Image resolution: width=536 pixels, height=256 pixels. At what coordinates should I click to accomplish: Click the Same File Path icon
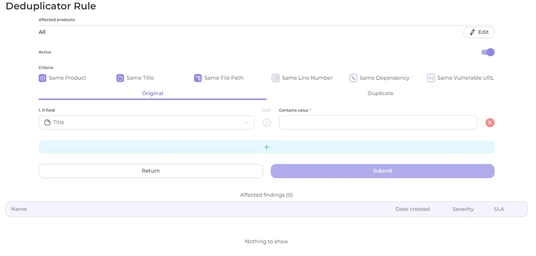coord(198,78)
